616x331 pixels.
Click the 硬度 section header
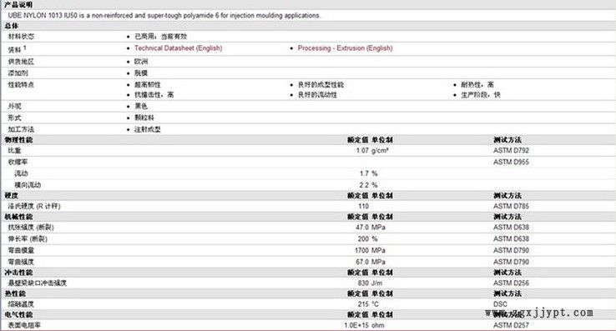point(12,196)
